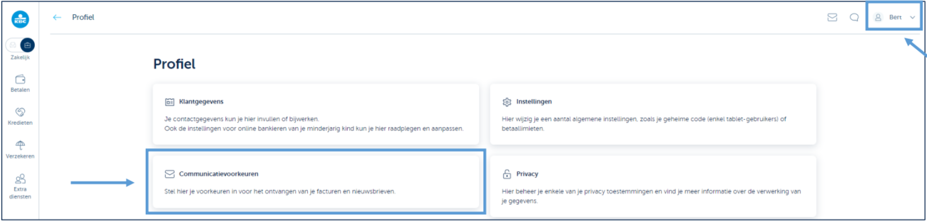This screenshot has width=927, height=222.
Task: Expand the Bert user dropdown arrow
Action: tap(913, 17)
